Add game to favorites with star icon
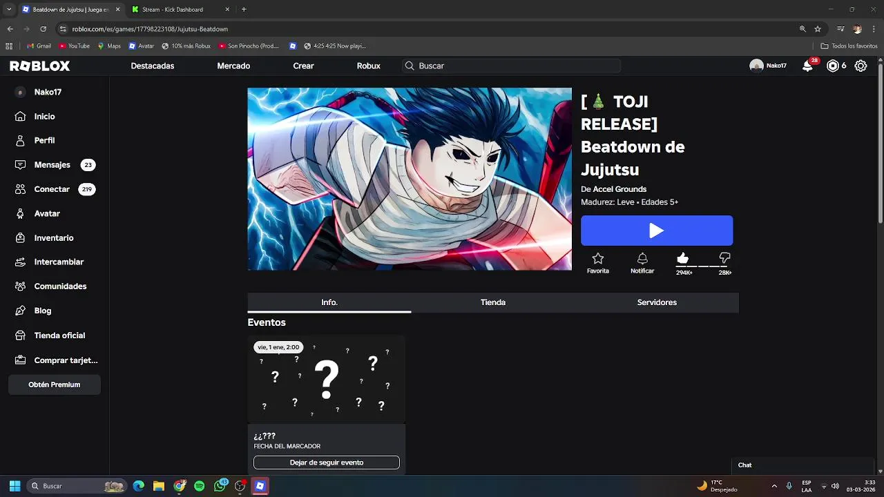Viewport: 884px width, 497px height. [598, 258]
